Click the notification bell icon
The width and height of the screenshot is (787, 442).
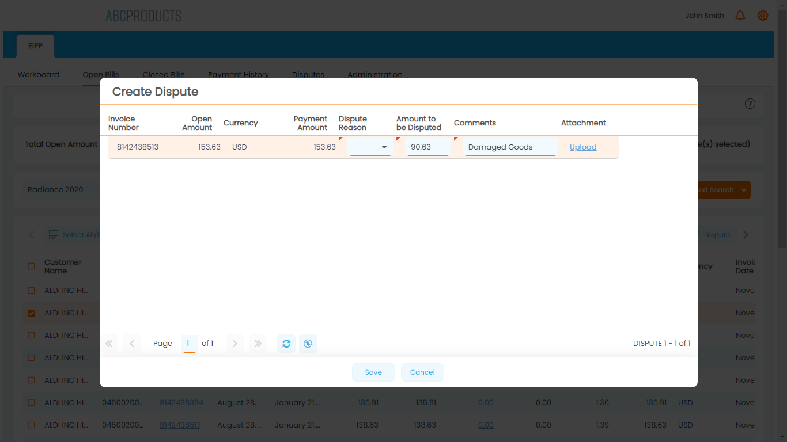[740, 16]
